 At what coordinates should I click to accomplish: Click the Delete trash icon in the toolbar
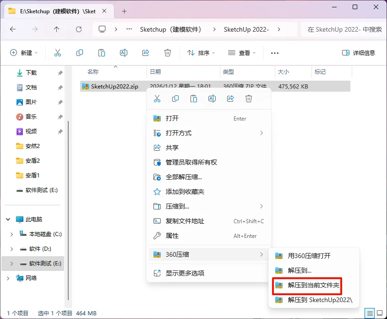(x=168, y=53)
